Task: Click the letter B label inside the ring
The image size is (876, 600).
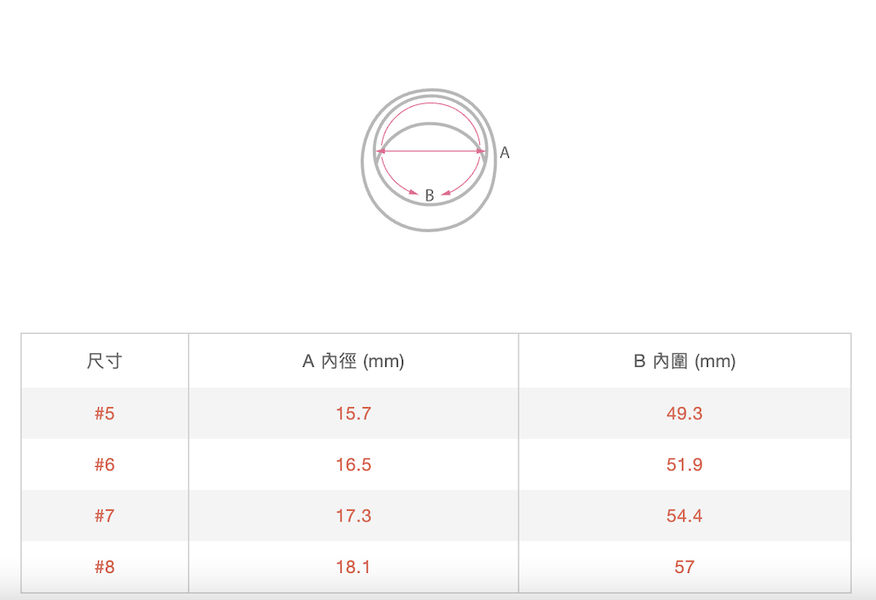Action: tap(429, 195)
